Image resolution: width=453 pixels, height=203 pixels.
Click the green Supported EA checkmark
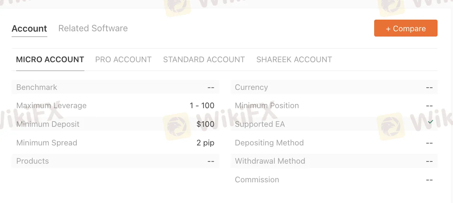[x=430, y=122]
